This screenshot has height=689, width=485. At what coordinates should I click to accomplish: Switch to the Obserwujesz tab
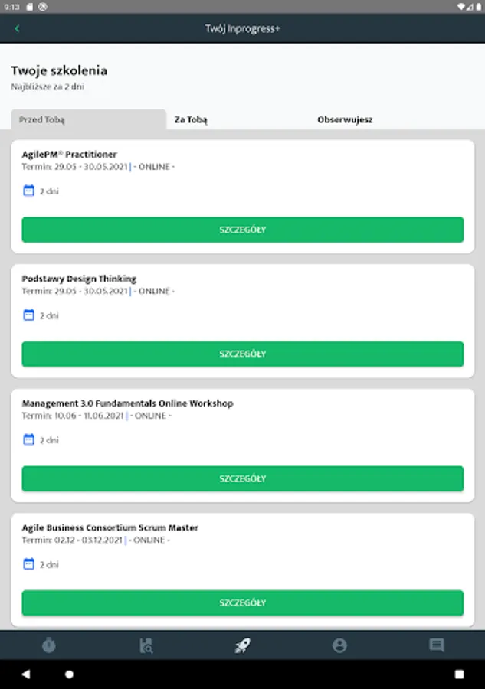tap(345, 119)
